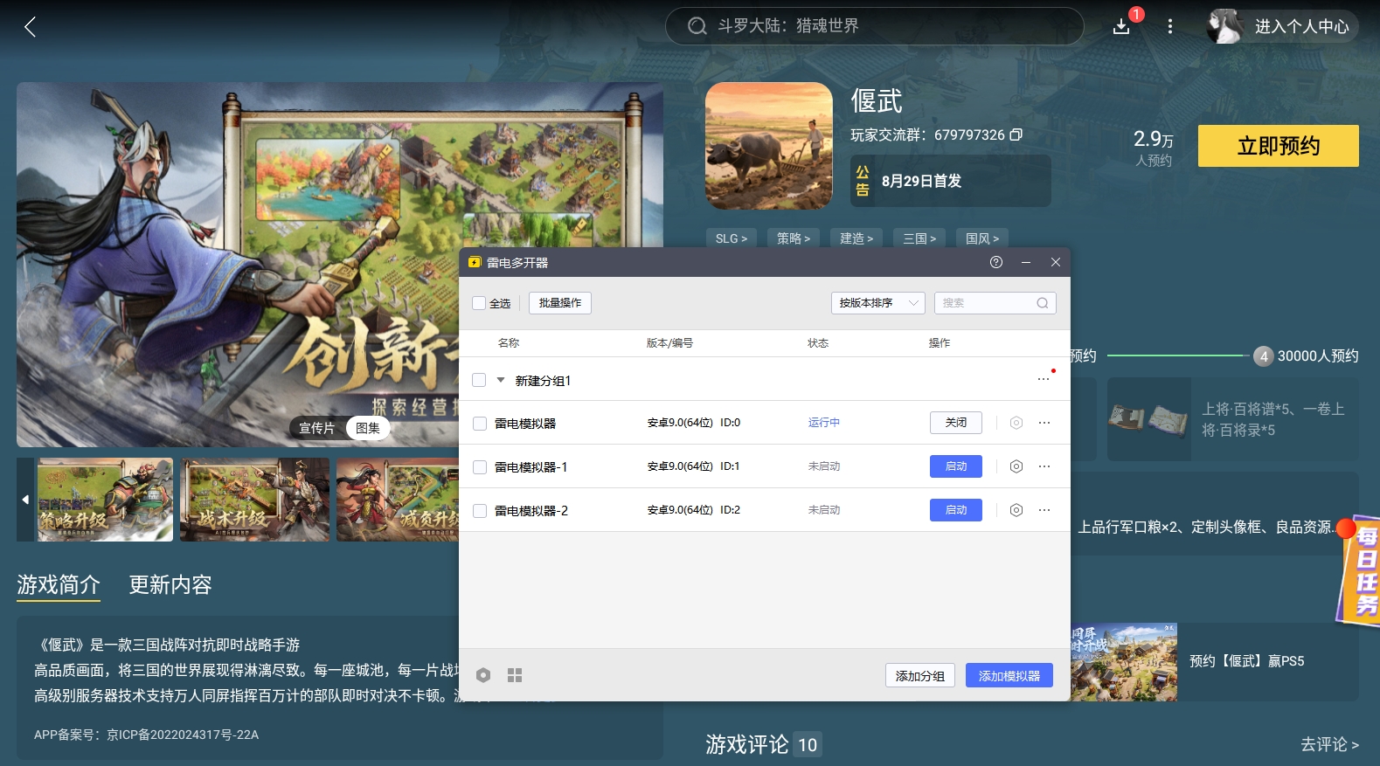Click the grid arrange icon at bottom

[x=515, y=675]
